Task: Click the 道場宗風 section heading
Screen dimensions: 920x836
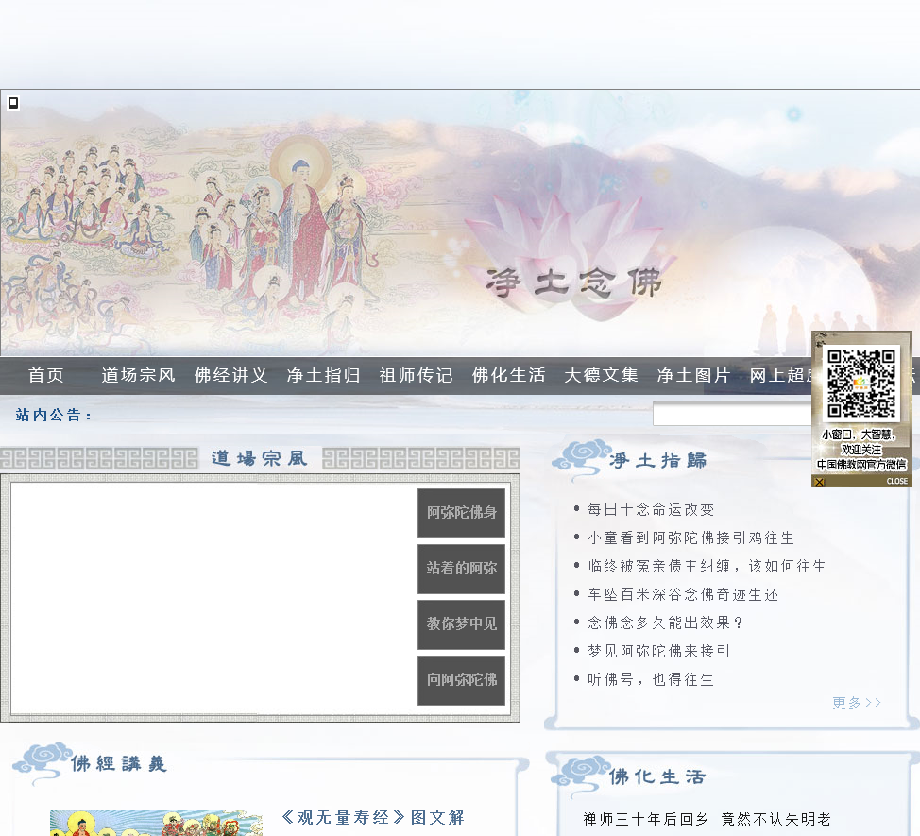Action: pyautogui.click(x=260, y=459)
